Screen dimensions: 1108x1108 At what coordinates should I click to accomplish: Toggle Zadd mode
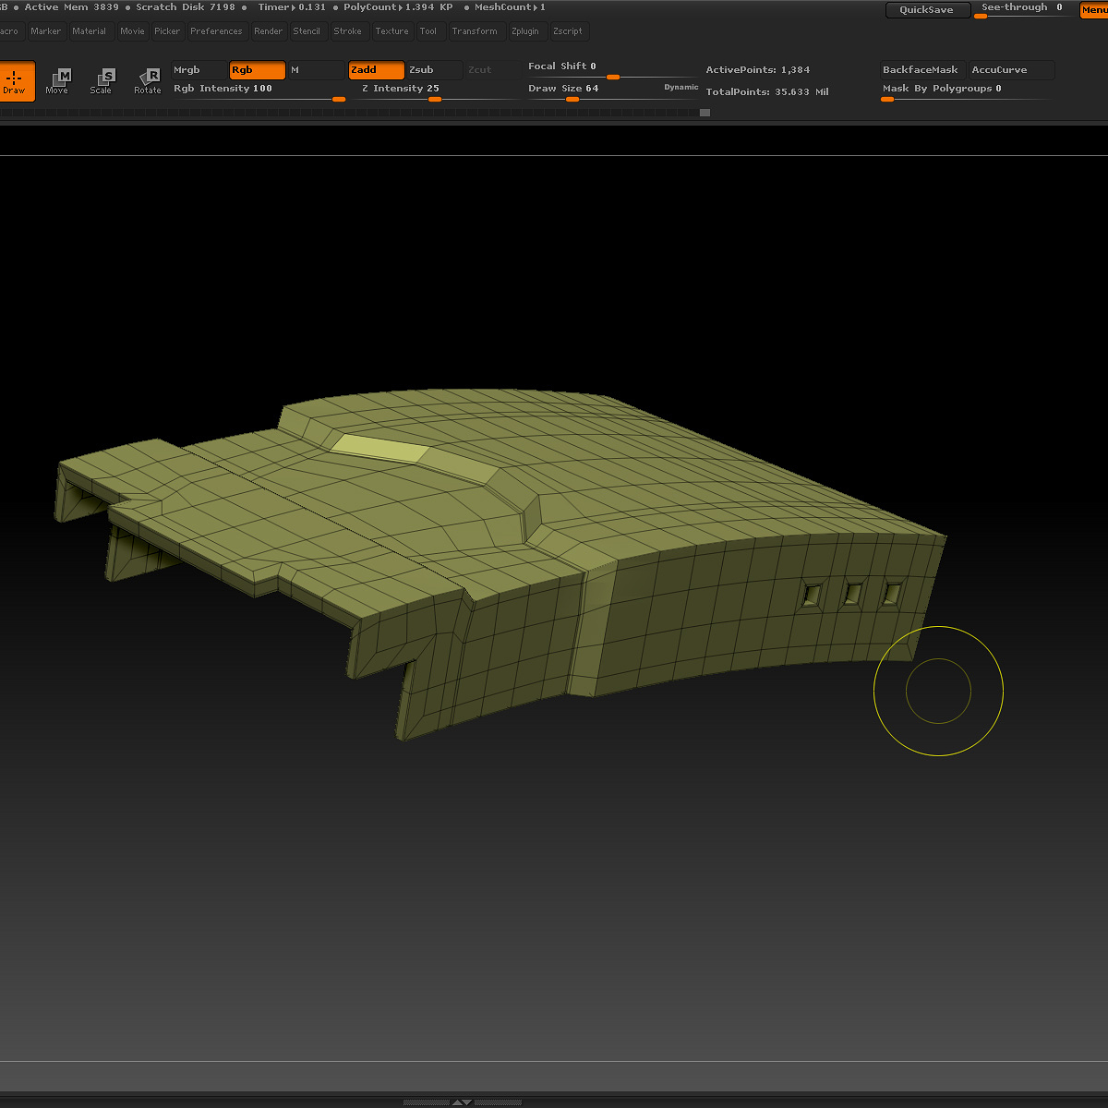pos(376,70)
